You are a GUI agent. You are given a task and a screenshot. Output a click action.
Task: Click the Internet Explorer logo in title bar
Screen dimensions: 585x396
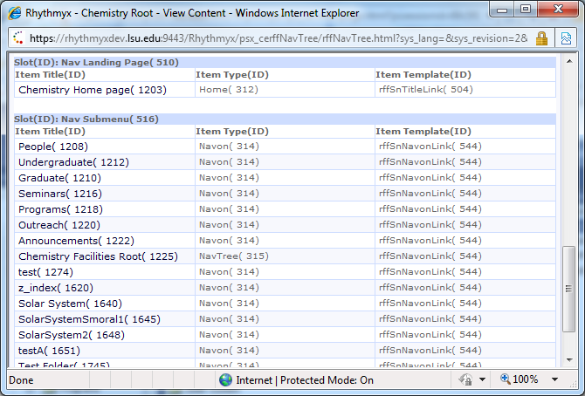[x=15, y=13]
